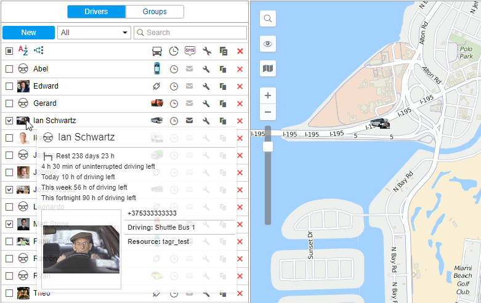Check the box for Abel
481x303 pixels.
click(9, 69)
